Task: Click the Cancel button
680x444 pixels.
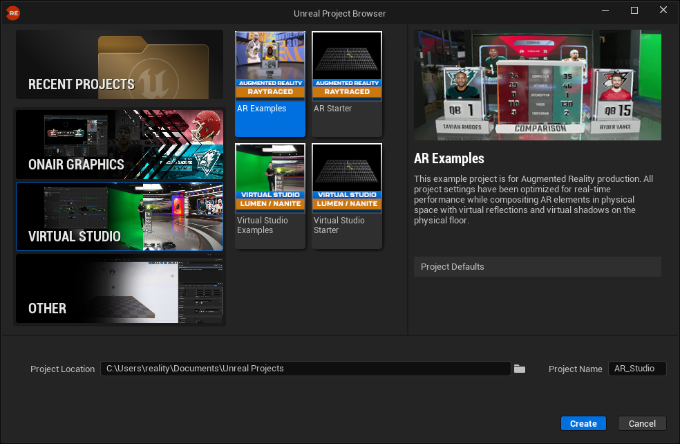Action: (x=642, y=424)
